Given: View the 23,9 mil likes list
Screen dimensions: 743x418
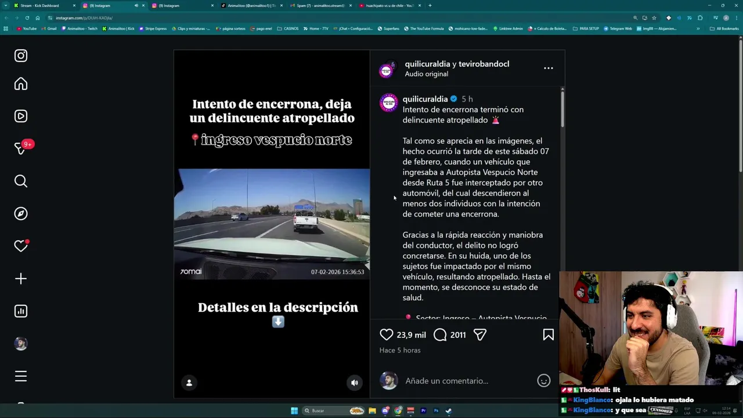Looking at the screenshot, I should (x=411, y=335).
